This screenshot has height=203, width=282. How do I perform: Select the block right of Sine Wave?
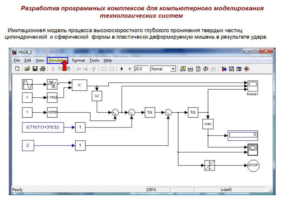coord(52,84)
